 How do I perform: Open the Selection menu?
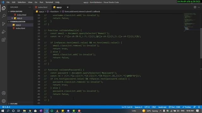[22, 2]
